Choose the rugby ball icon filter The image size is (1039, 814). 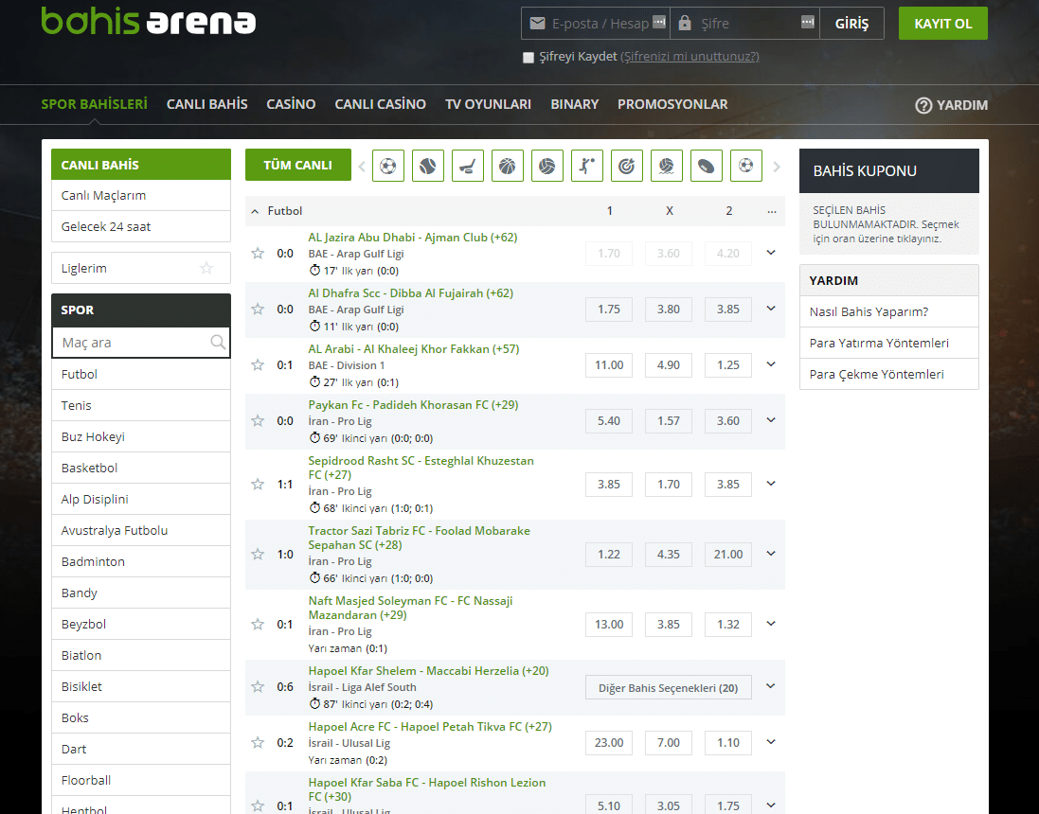coord(707,166)
